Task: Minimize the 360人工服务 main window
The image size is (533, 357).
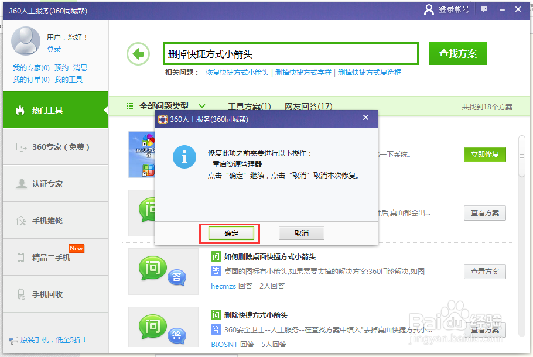Action: pyautogui.click(x=502, y=10)
